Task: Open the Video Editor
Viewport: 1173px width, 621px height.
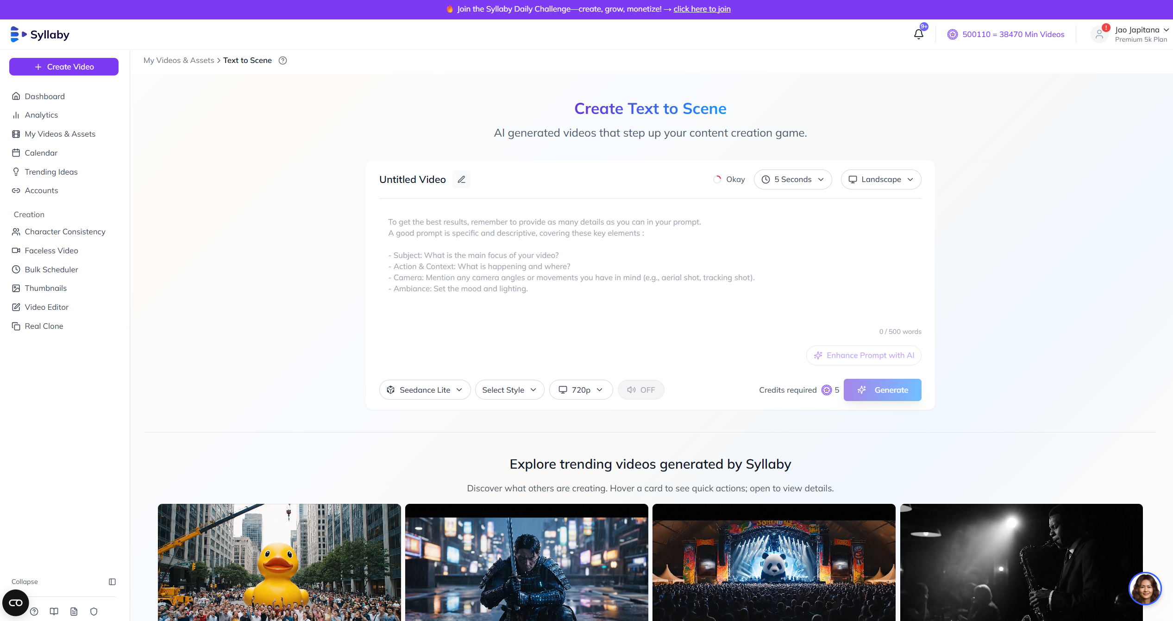Action: [x=46, y=307]
